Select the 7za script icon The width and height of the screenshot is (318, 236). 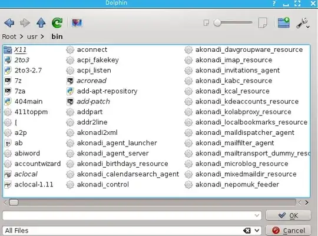click(x=8, y=91)
